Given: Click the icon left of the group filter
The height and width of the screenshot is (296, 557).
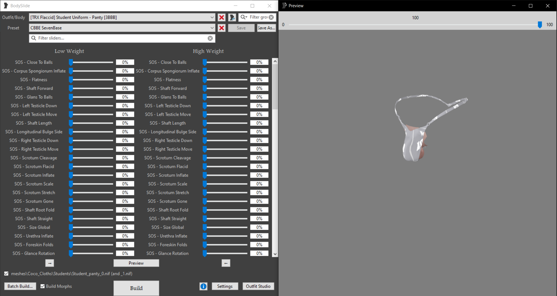Looking at the screenshot, I should coord(232,17).
